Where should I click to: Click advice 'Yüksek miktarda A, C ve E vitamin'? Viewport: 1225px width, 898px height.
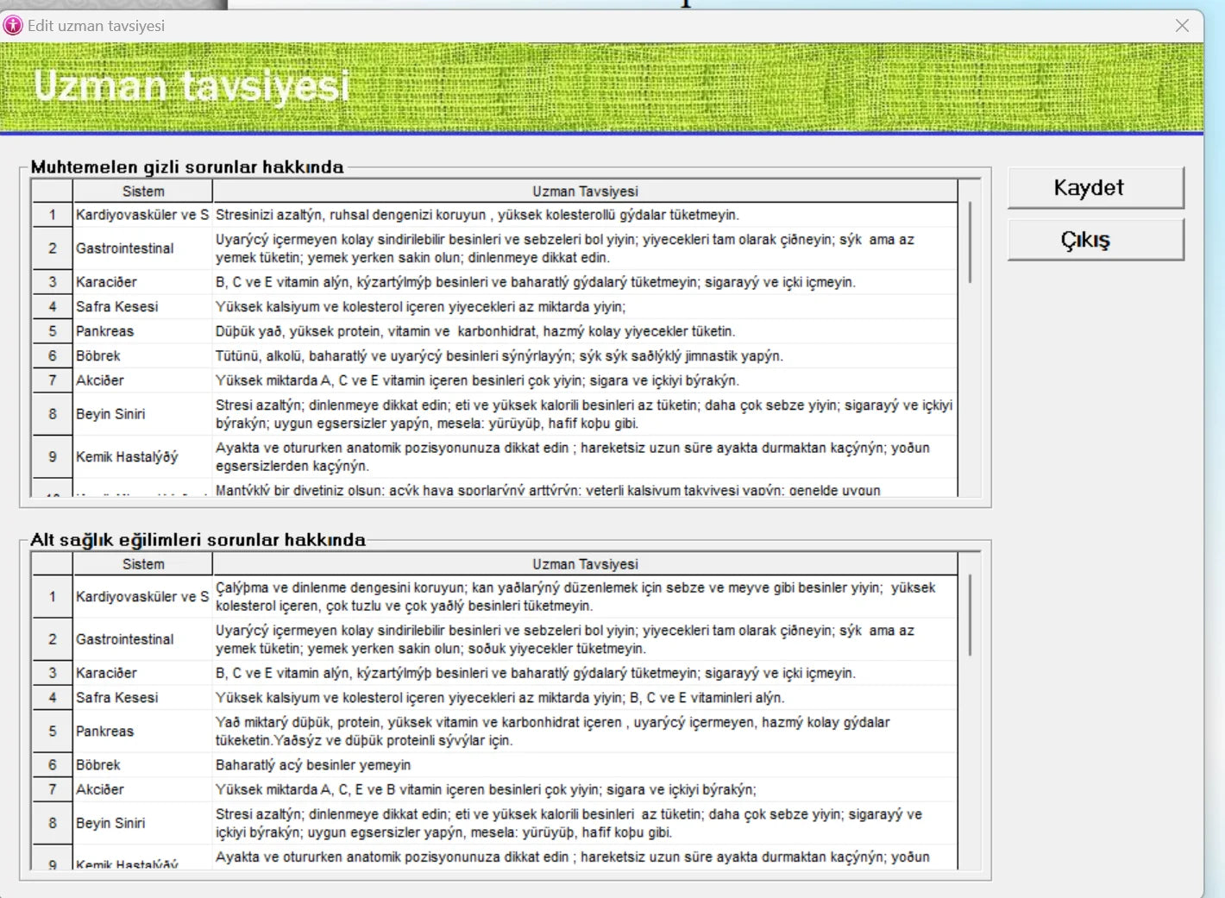[585, 380]
